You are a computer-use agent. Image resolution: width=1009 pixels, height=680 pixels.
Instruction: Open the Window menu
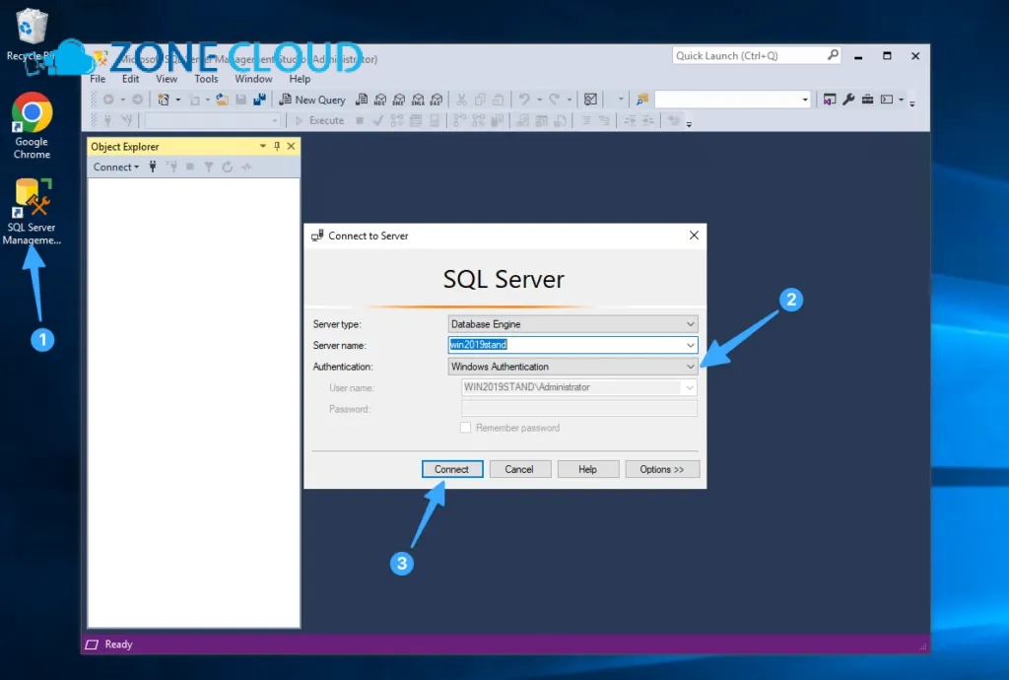pos(253,79)
